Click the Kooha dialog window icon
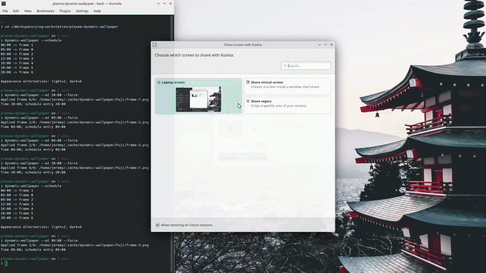 (154, 44)
